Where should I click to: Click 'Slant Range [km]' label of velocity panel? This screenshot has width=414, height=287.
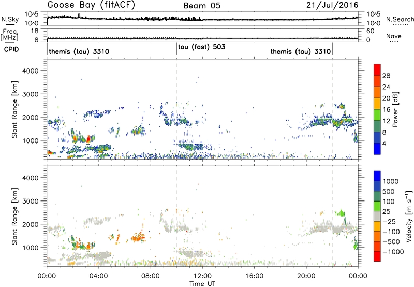click(14, 217)
